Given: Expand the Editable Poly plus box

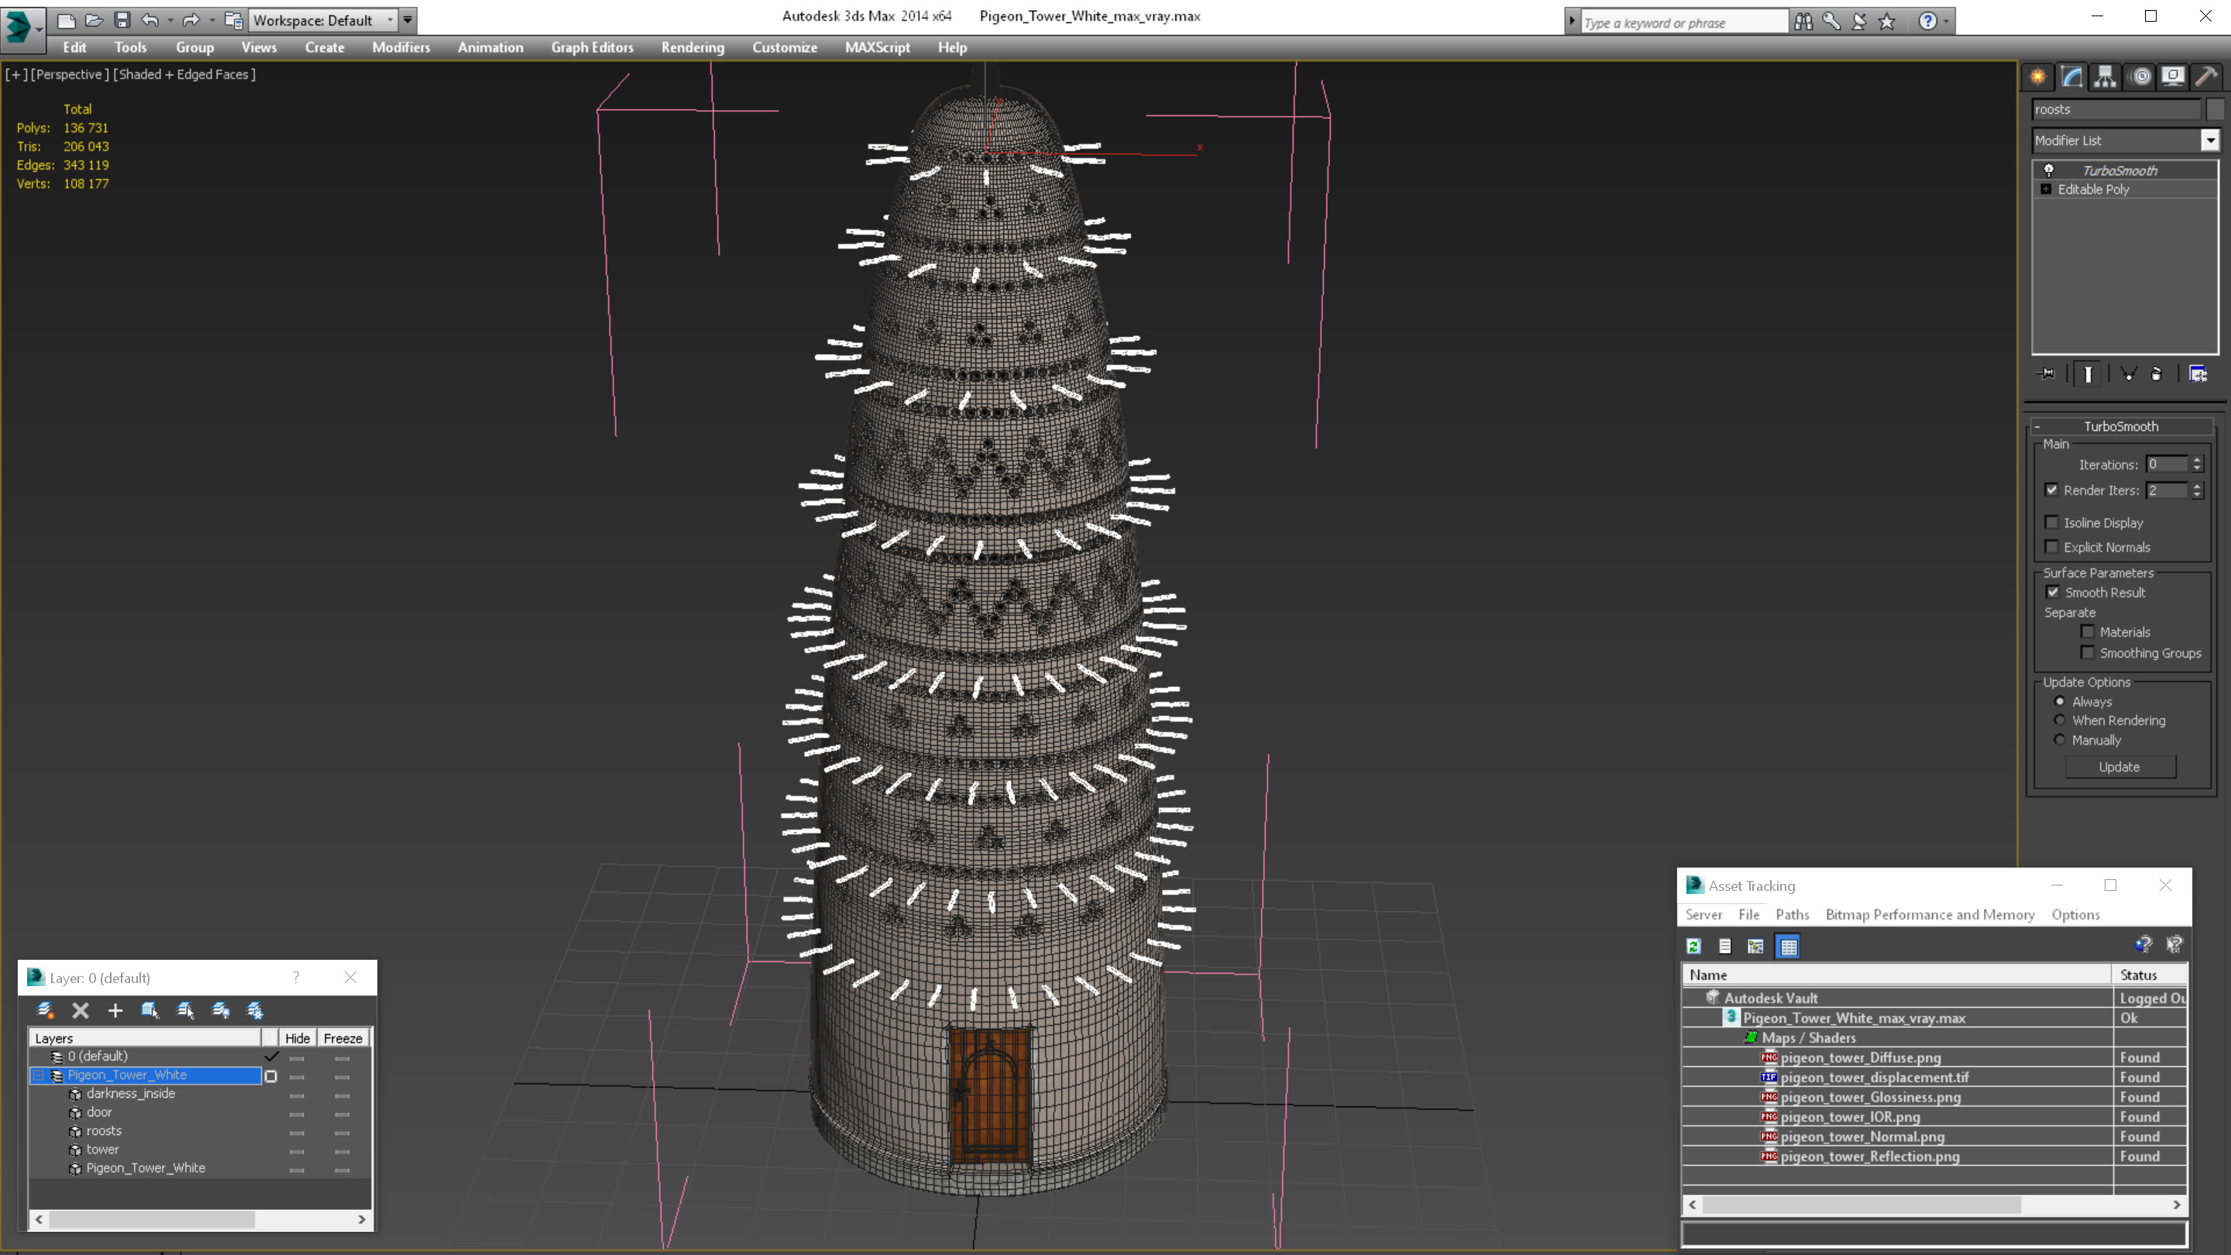Looking at the screenshot, I should click(2047, 189).
